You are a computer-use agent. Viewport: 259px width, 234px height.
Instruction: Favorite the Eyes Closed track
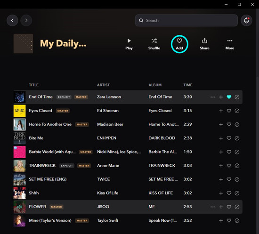tap(229, 111)
